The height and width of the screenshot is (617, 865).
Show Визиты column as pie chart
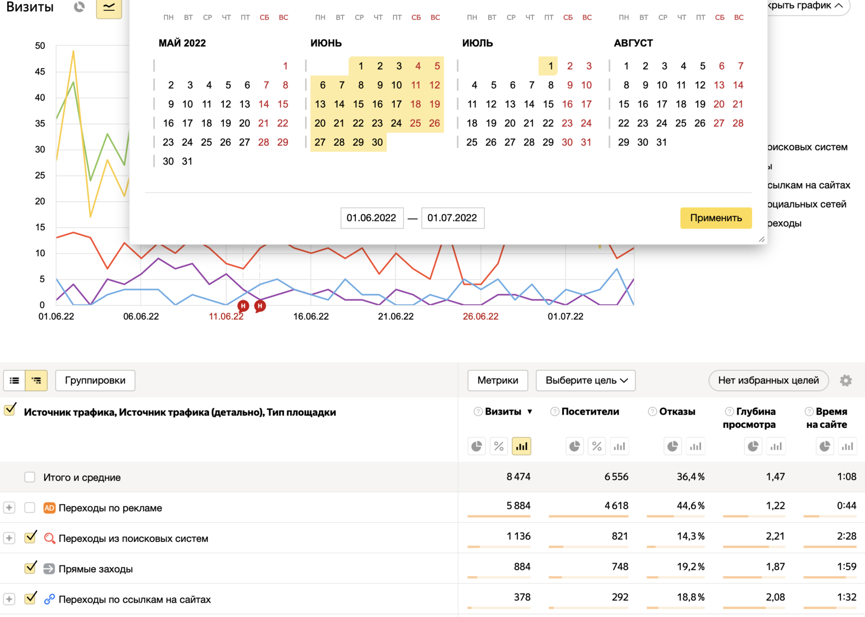477,446
